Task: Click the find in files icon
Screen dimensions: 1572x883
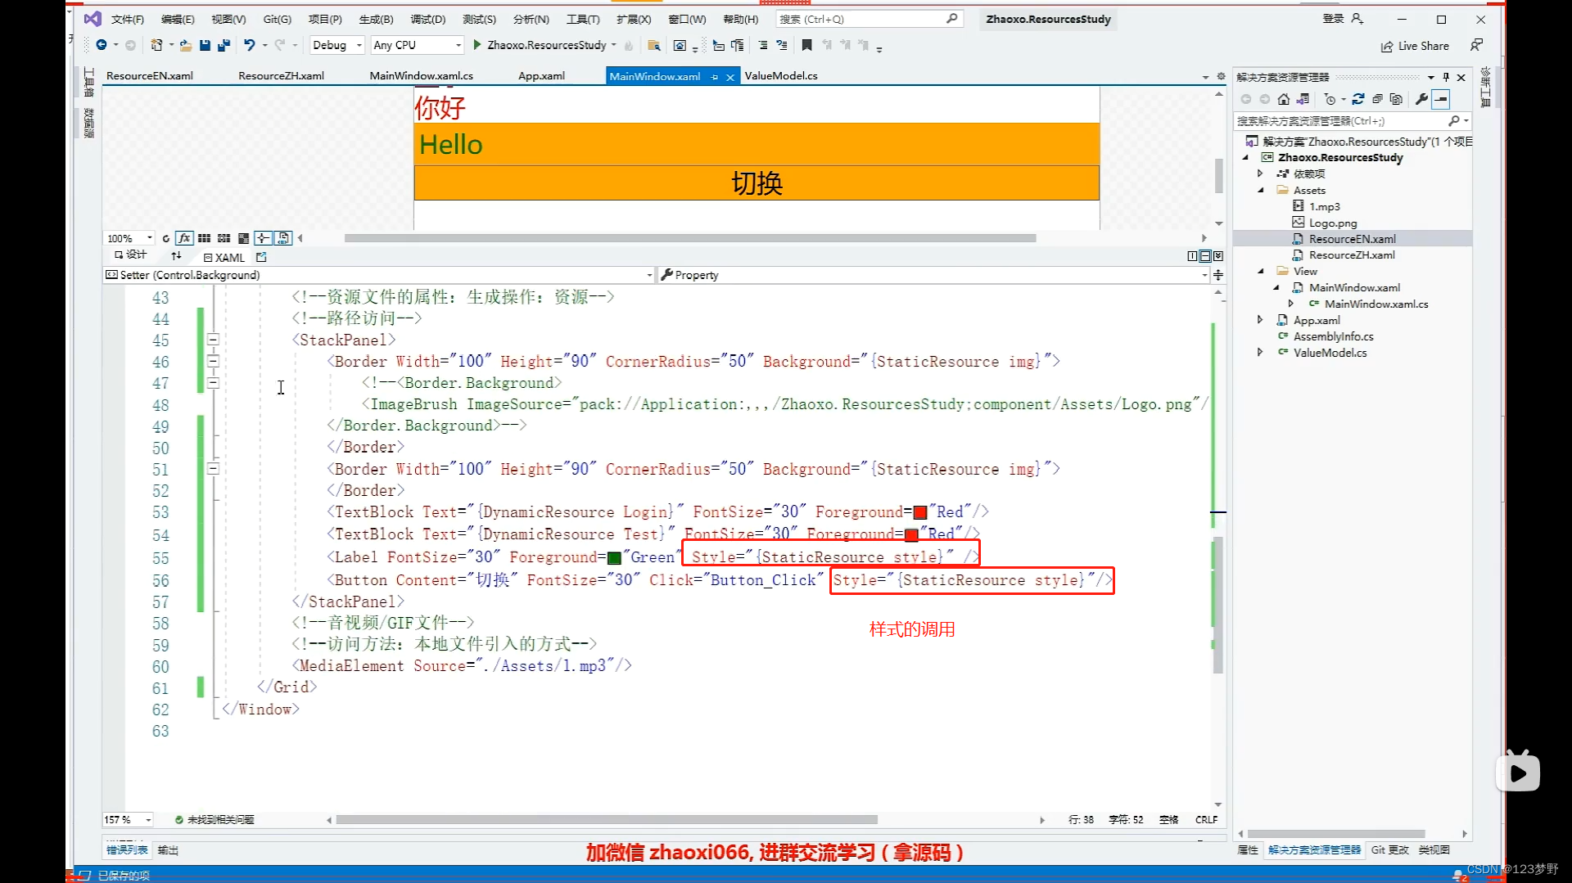Action: click(653, 45)
